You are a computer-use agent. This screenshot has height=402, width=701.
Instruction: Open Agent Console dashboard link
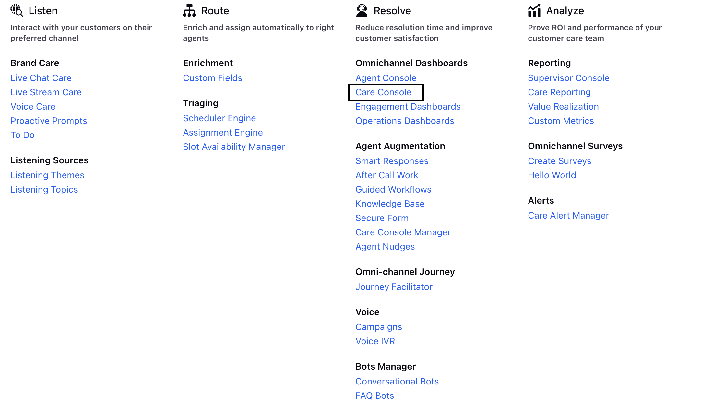(x=386, y=78)
